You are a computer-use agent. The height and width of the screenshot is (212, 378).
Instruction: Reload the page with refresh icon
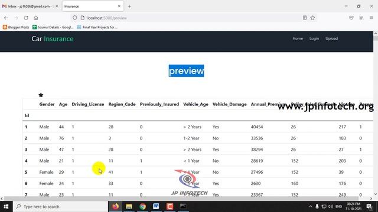[26, 18]
